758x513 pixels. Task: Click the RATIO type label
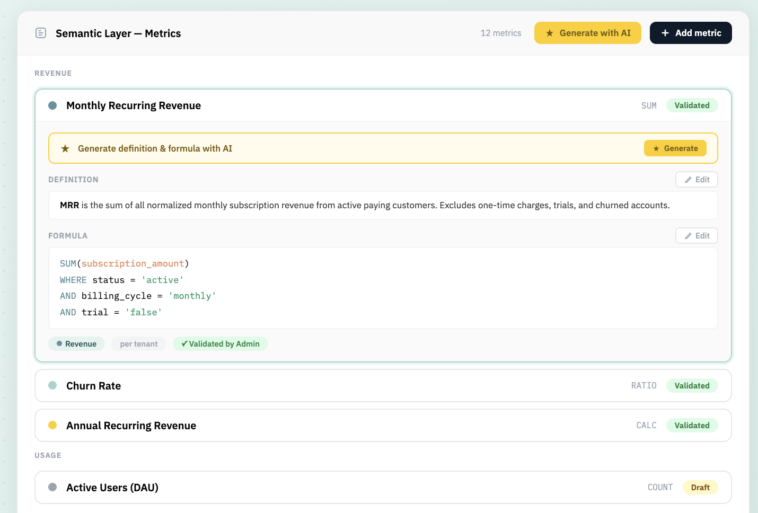coord(644,386)
